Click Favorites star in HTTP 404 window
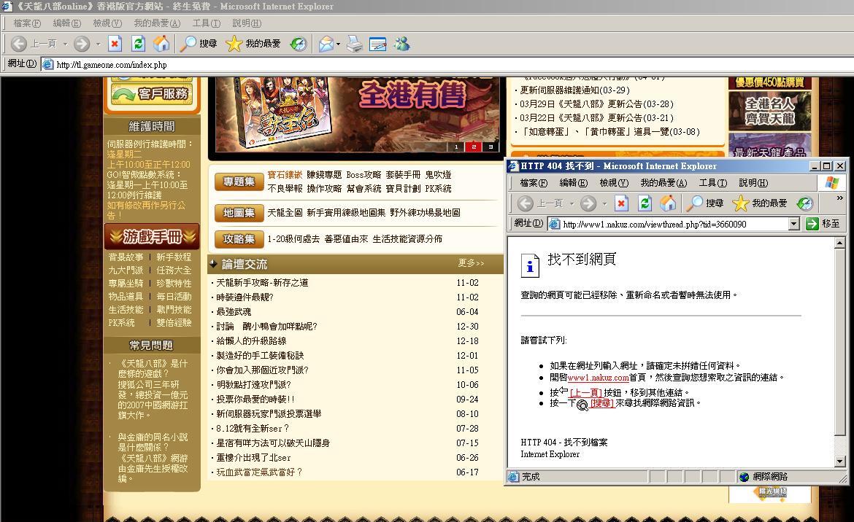 point(741,203)
